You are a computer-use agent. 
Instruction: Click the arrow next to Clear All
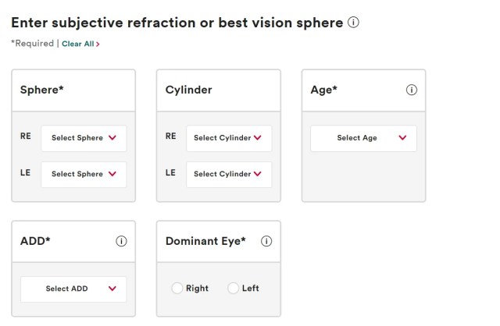click(98, 44)
